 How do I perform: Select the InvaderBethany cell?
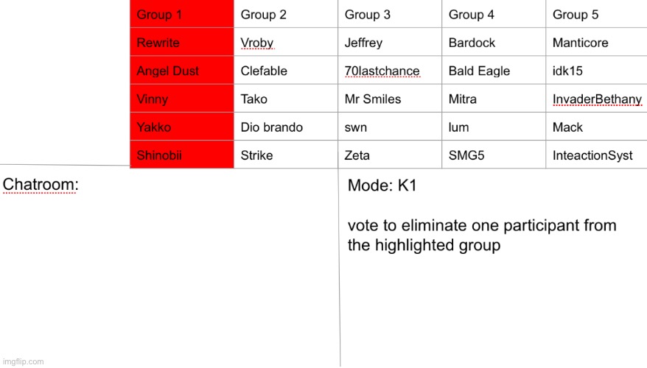click(597, 99)
